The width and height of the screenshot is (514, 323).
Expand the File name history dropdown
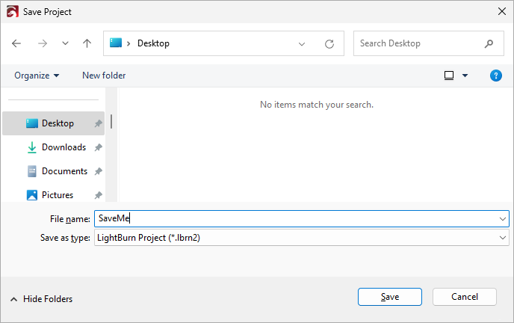pyautogui.click(x=503, y=218)
